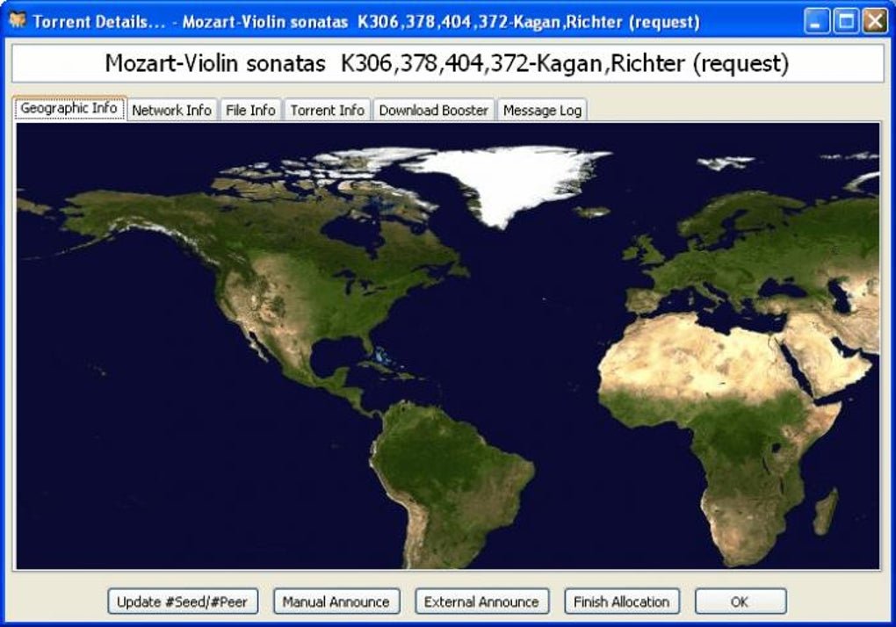The height and width of the screenshot is (627, 896).
Task: Maximize the Torrent Details window
Action: (x=846, y=22)
